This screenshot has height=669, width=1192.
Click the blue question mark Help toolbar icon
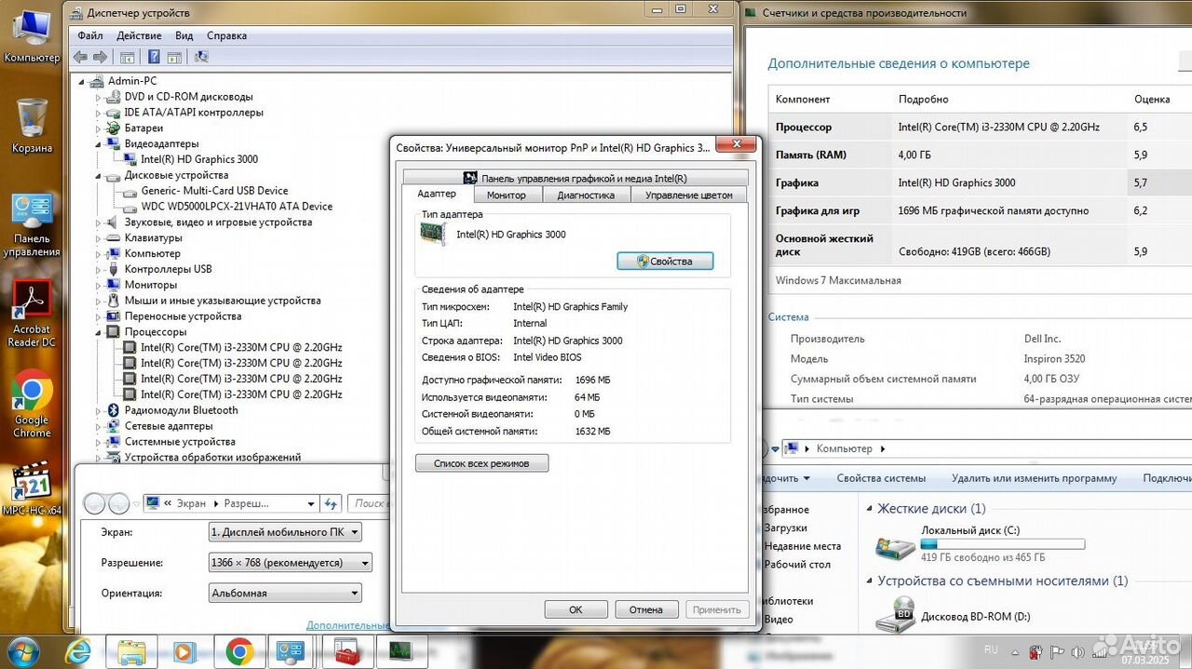[x=154, y=57]
